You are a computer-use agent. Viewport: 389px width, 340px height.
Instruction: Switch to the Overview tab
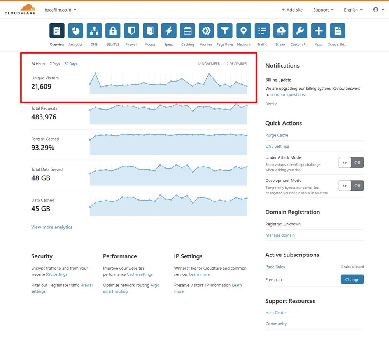pos(56,30)
